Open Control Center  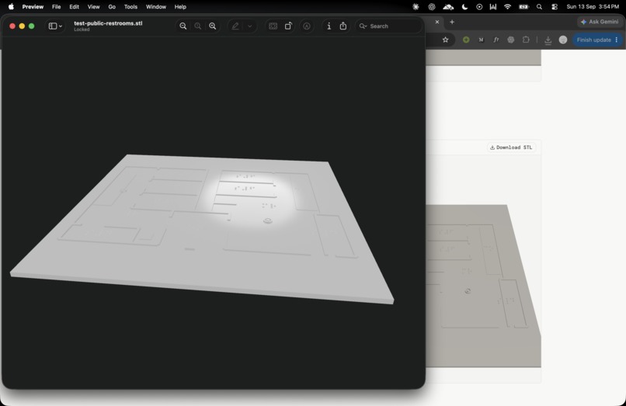555,7
